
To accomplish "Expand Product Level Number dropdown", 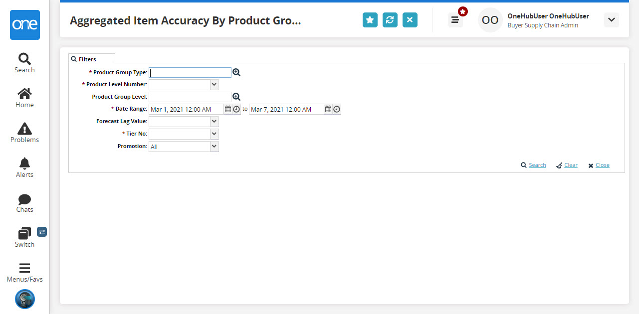I will pyautogui.click(x=214, y=85).
